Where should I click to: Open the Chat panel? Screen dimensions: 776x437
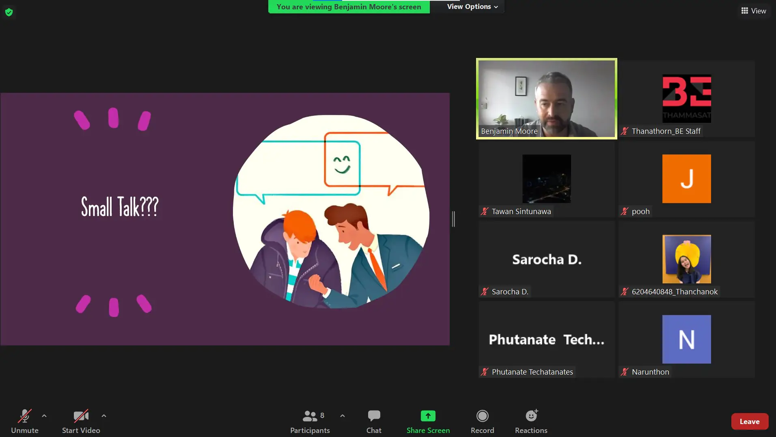374,421
